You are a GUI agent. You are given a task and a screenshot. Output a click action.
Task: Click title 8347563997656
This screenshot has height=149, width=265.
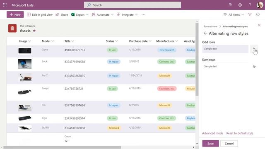click(75, 106)
